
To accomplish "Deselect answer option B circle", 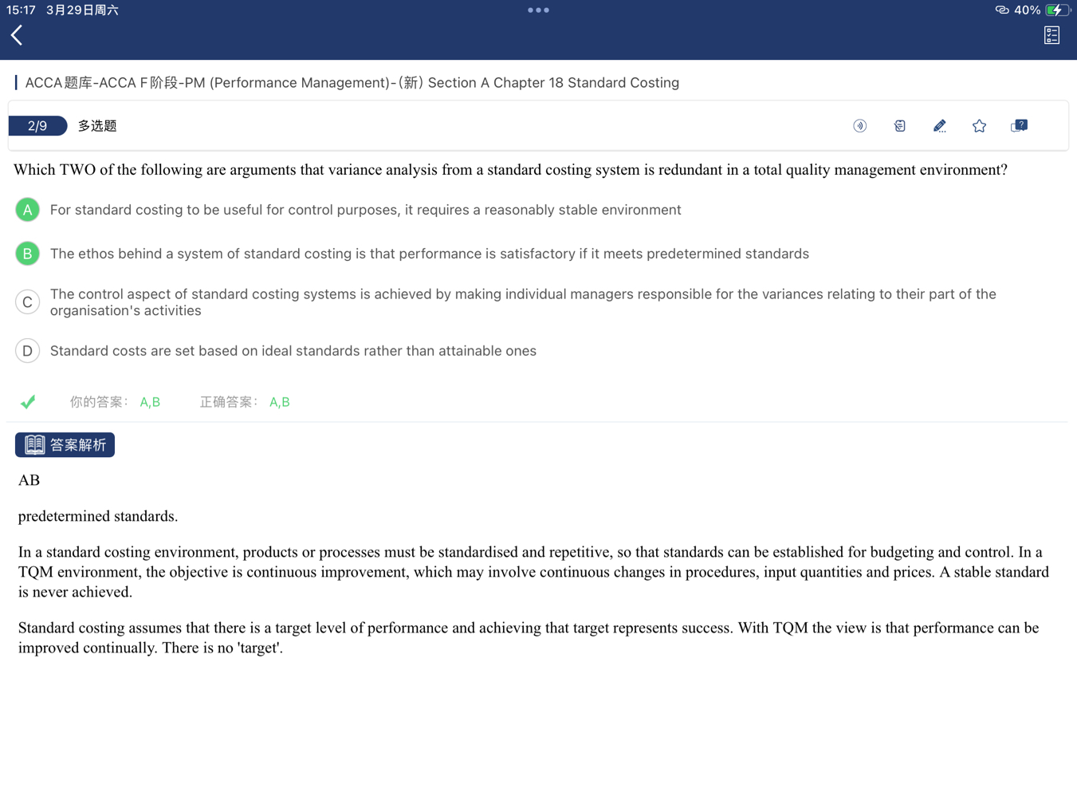I will pos(28,254).
